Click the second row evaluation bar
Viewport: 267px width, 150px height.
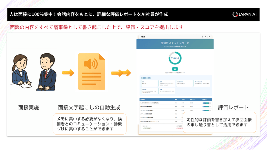206,107
